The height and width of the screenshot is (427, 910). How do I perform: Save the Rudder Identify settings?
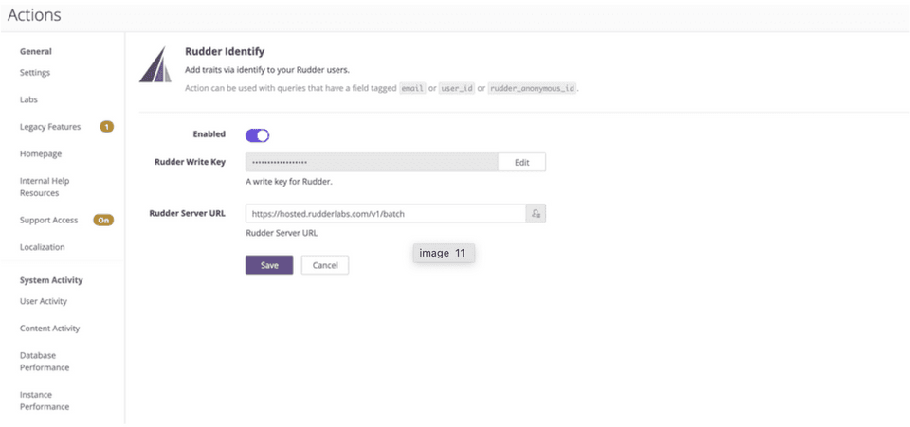pyautogui.click(x=269, y=265)
